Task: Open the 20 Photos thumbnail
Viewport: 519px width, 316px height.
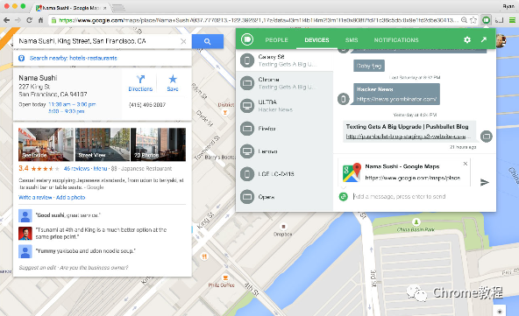Action: click(x=158, y=144)
